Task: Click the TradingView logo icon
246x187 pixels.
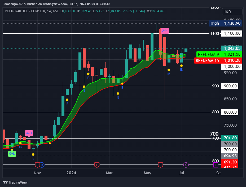Action: (x=5, y=182)
